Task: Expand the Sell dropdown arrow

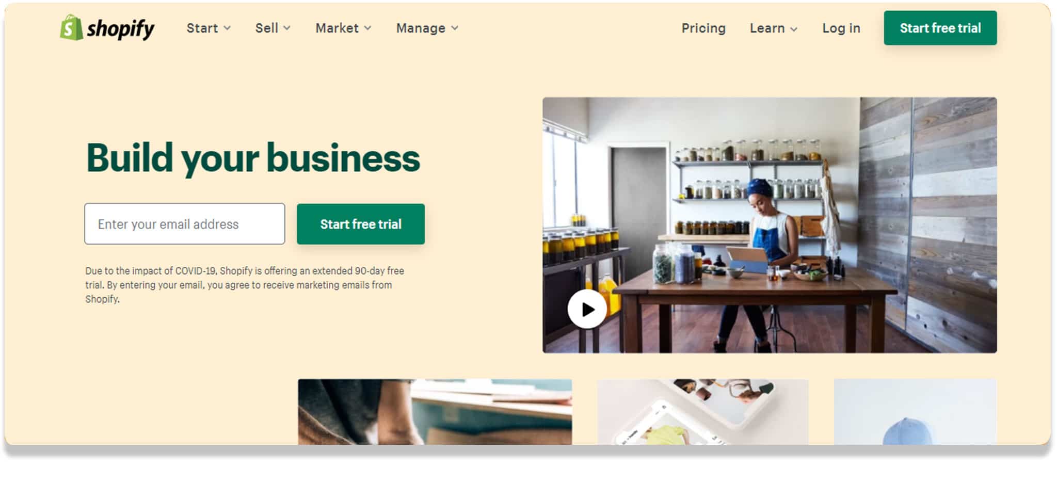Action: (x=287, y=28)
